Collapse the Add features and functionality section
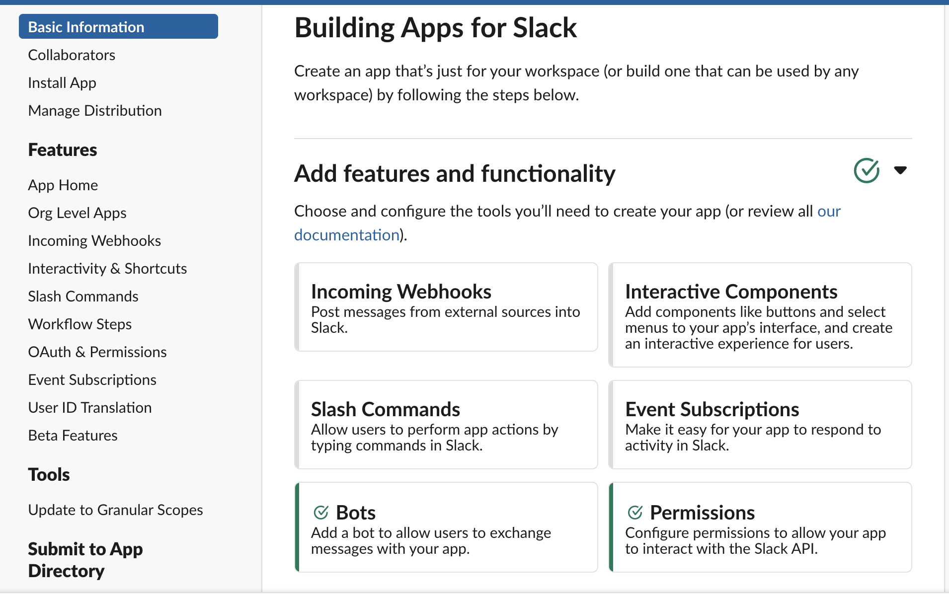This screenshot has width=949, height=594. (x=900, y=170)
